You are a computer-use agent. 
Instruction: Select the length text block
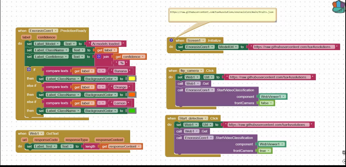click(90, 146)
